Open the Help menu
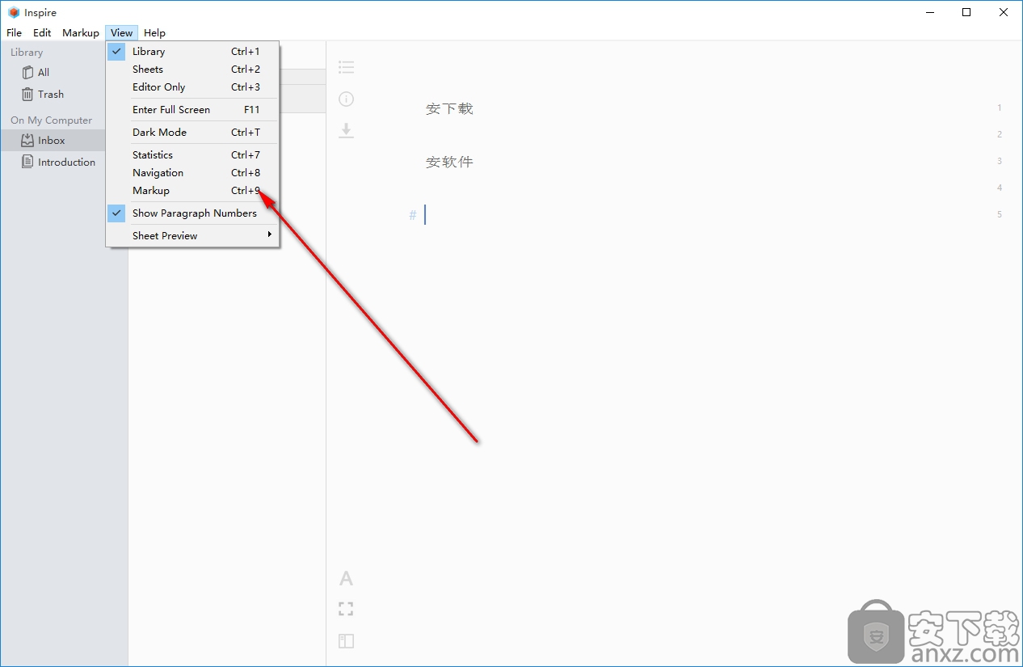Screen dimensions: 1023x667 click(x=154, y=33)
